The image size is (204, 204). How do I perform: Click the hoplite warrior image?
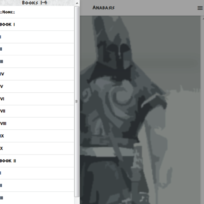tap(140, 110)
